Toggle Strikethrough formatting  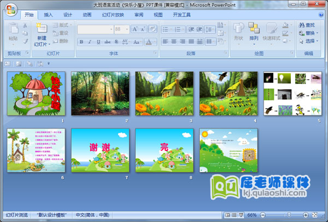[107, 42]
